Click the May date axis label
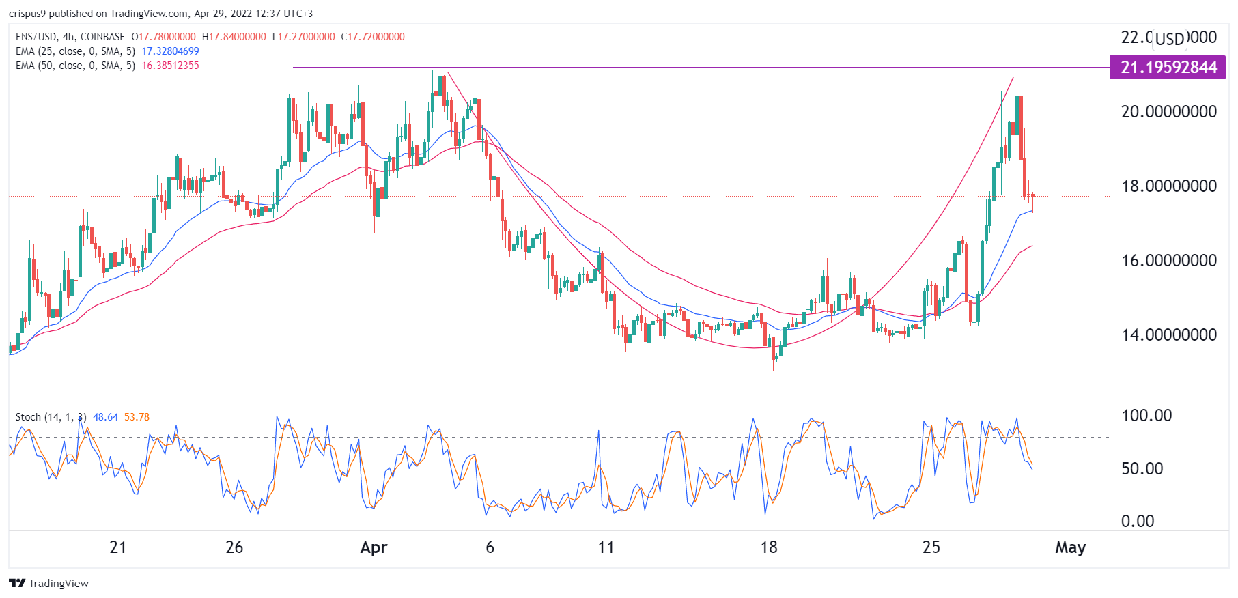The width and height of the screenshot is (1238, 598). coord(1070,547)
